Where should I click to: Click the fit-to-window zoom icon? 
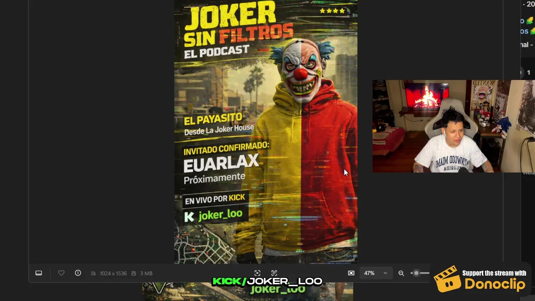(x=351, y=273)
